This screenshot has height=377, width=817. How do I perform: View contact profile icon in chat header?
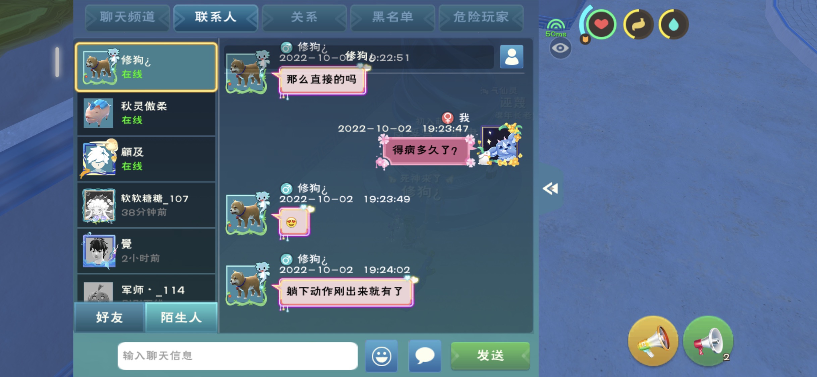pos(511,57)
